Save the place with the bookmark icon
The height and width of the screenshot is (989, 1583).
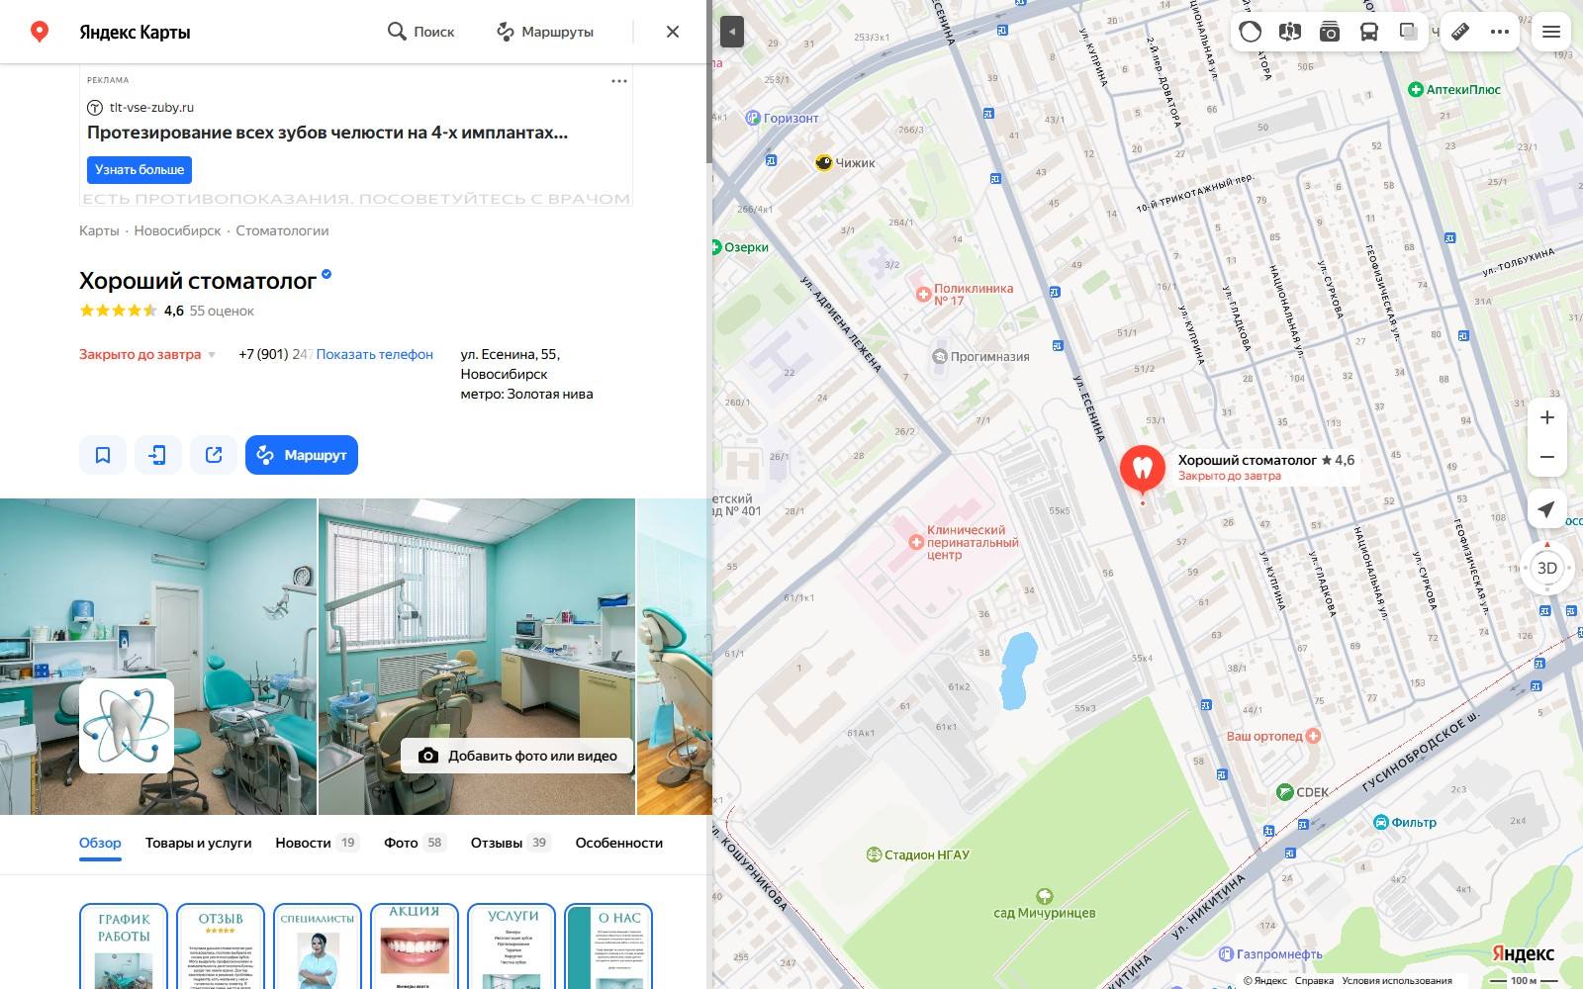click(x=103, y=455)
